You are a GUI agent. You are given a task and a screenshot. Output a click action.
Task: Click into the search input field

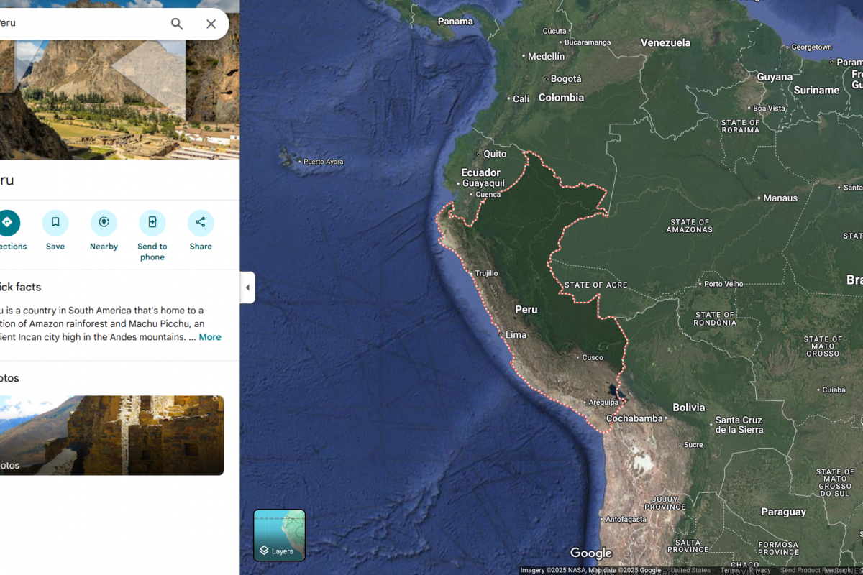click(x=79, y=24)
